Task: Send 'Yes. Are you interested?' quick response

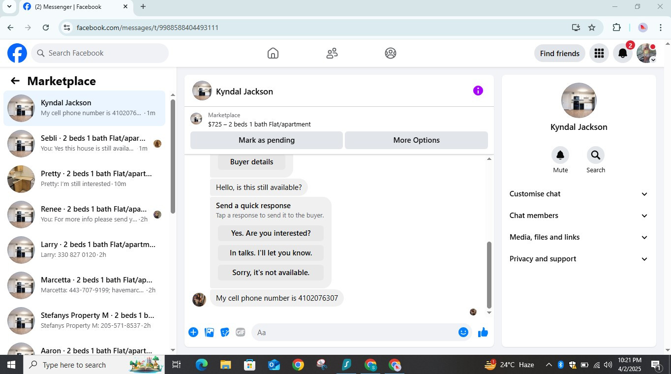Action: coord(271,233)
